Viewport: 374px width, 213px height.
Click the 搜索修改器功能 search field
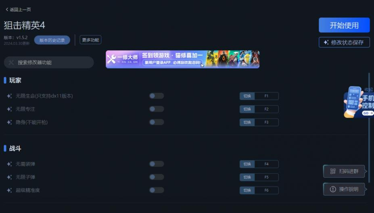[49, 63]
